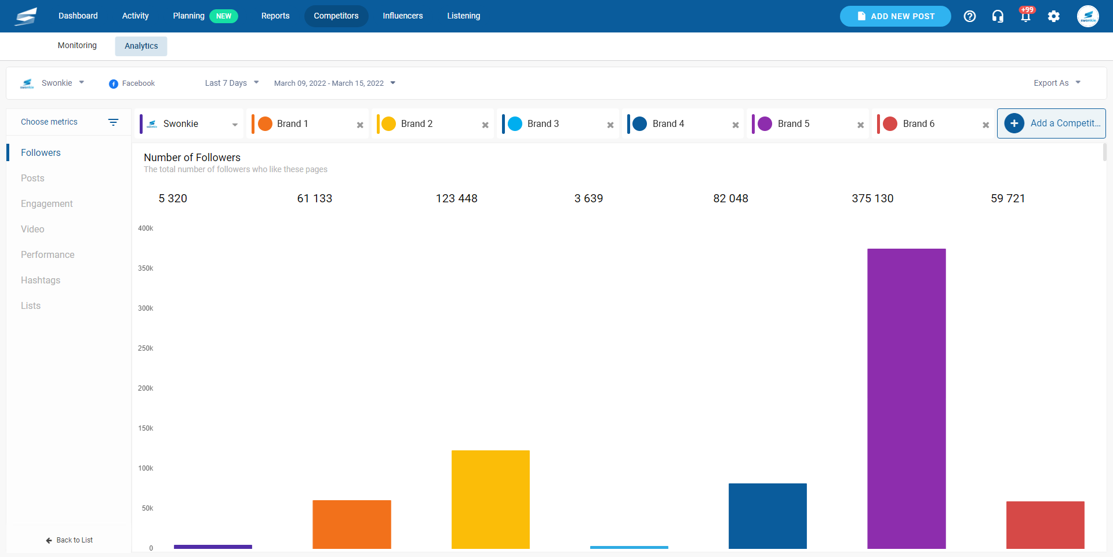Open the settings gear icon
Viewport: 1113px width, 557px height.
(x=1054, y=16)
